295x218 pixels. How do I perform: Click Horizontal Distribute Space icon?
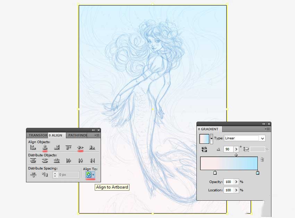coord(45,175)
